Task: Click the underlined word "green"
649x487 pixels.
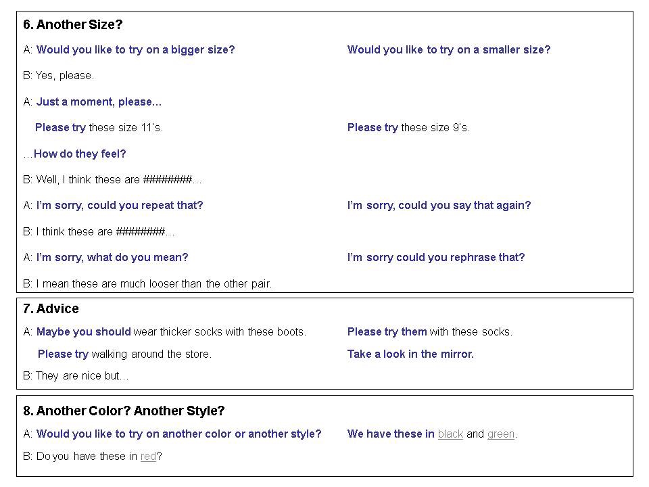Action: tap(501, 434)
